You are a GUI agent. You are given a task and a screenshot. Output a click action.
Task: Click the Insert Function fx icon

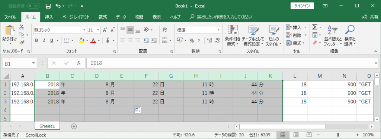coord(79,63)
